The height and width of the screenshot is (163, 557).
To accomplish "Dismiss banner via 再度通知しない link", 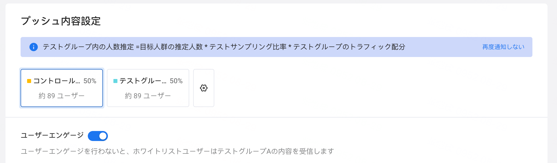I will 503,47.
